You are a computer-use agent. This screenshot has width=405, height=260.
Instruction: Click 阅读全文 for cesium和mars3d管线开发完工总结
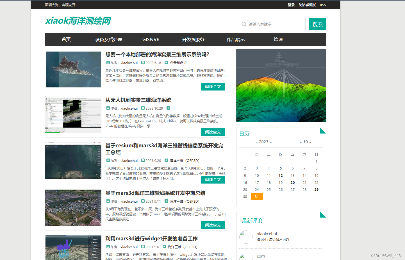click(x=213, y=180)
